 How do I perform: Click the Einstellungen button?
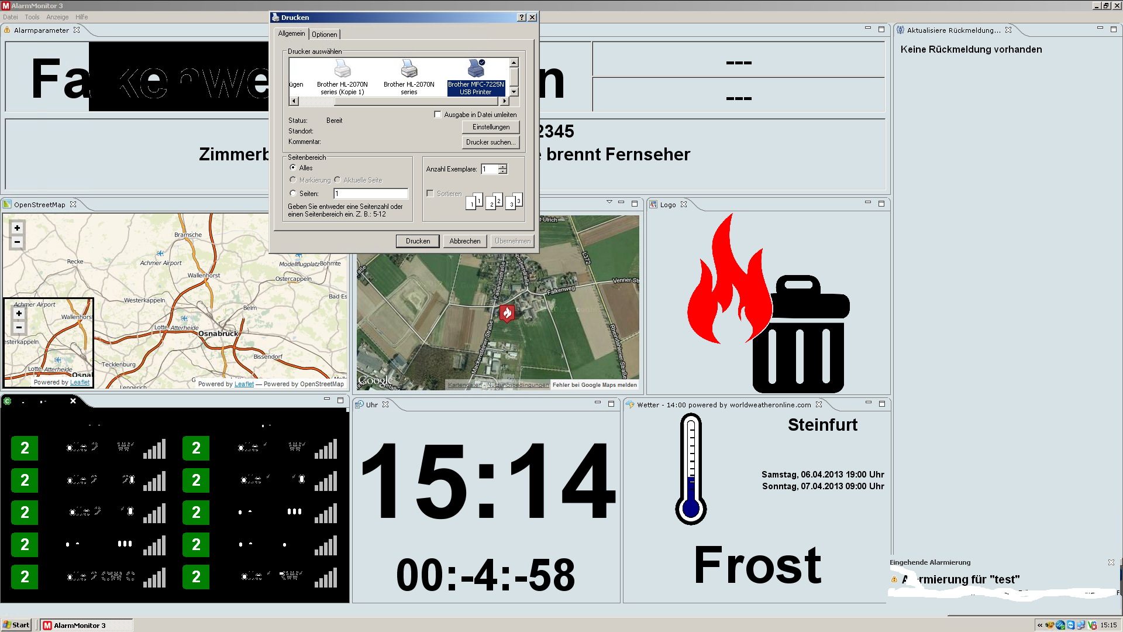[x=490, y=127]
